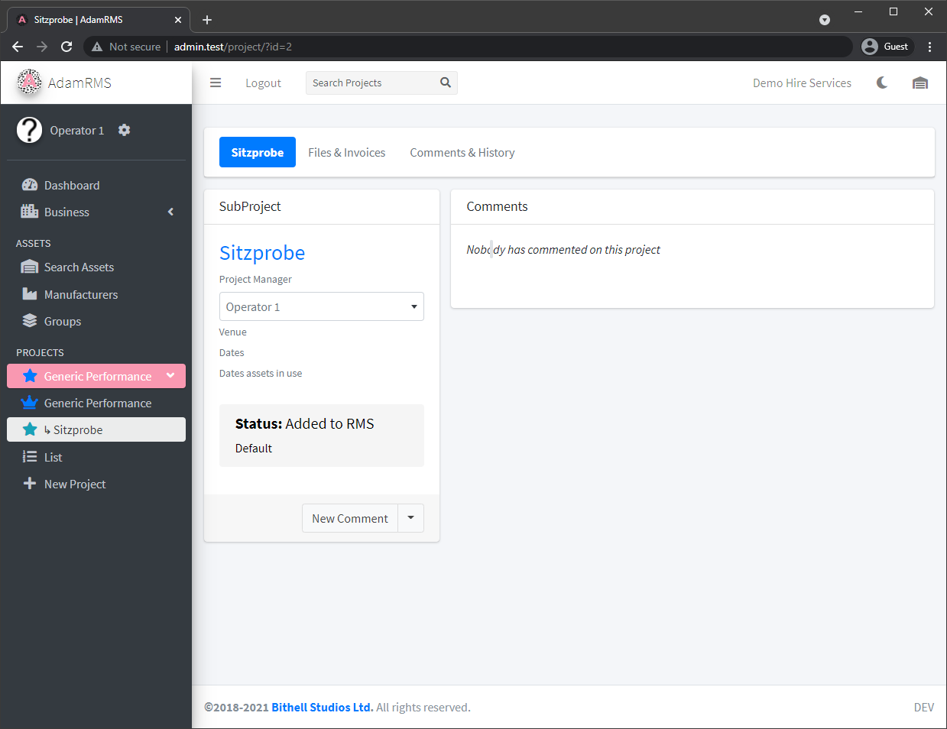
Task: Switch to the Files & Invoices tab
Action: pos(346,152)
